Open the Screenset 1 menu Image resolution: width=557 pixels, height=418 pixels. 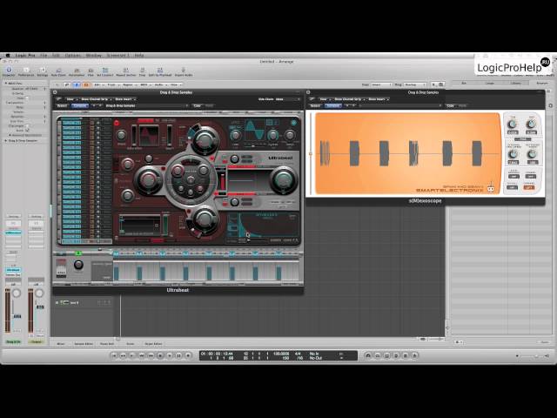coord(118,56)
